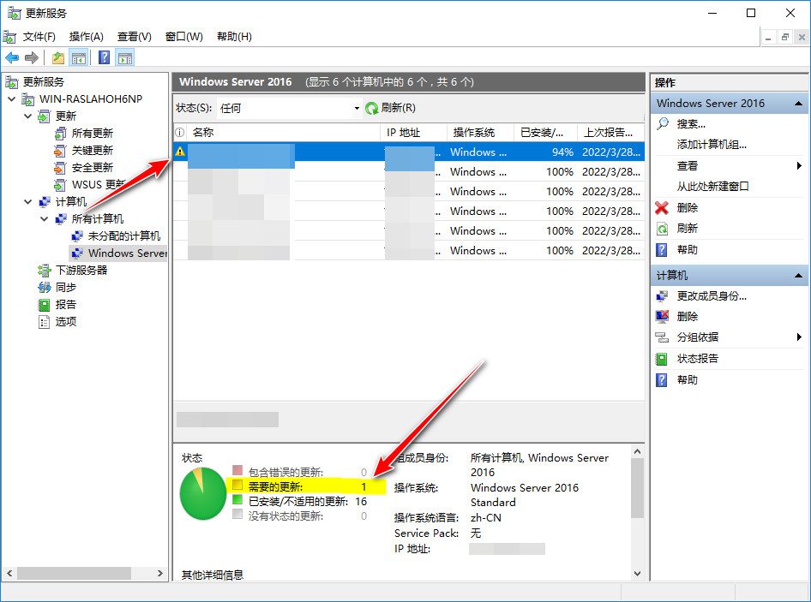Collapse the Updates (更新) tree node
Image resolution: width=811 pixels, height=602 pixels.
pyautogui.click(x=28, y=116)
